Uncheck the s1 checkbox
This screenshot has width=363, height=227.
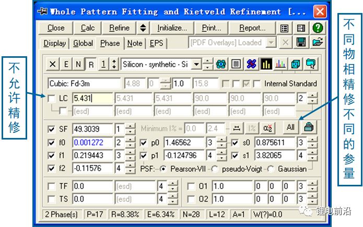(x=235, y=156)
